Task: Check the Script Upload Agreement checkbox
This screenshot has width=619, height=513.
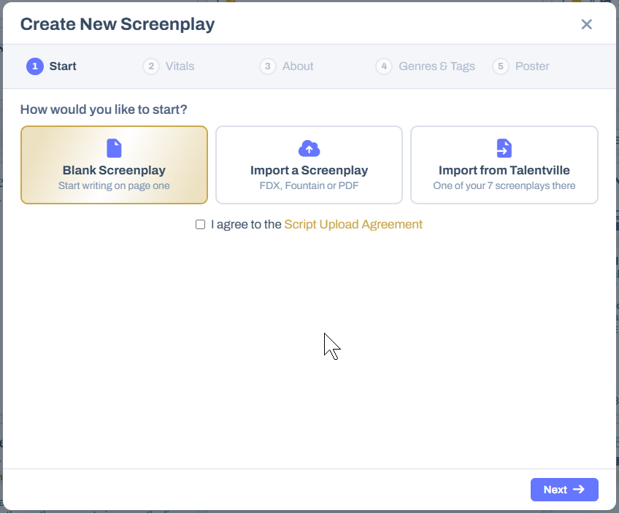Action: click(201, 225)
